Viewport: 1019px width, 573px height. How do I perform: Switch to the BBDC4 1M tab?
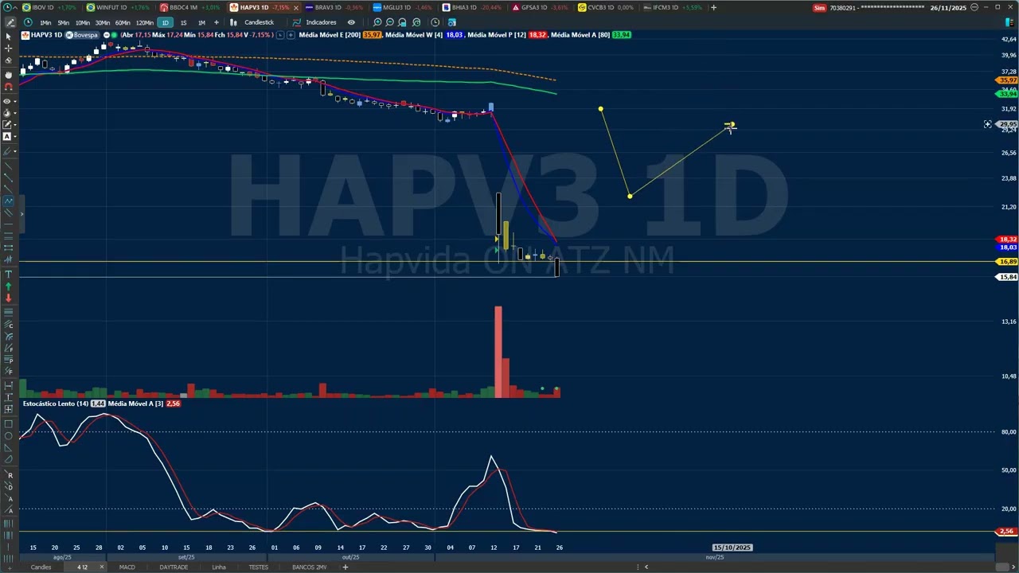[x=189, y=7]
